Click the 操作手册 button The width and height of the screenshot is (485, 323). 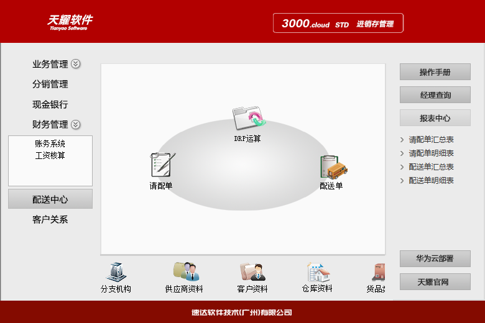pyautogui.click(x=435, y=71)
